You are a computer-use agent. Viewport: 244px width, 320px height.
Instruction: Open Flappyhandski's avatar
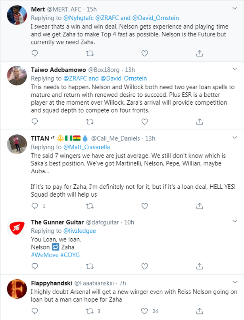17,289
